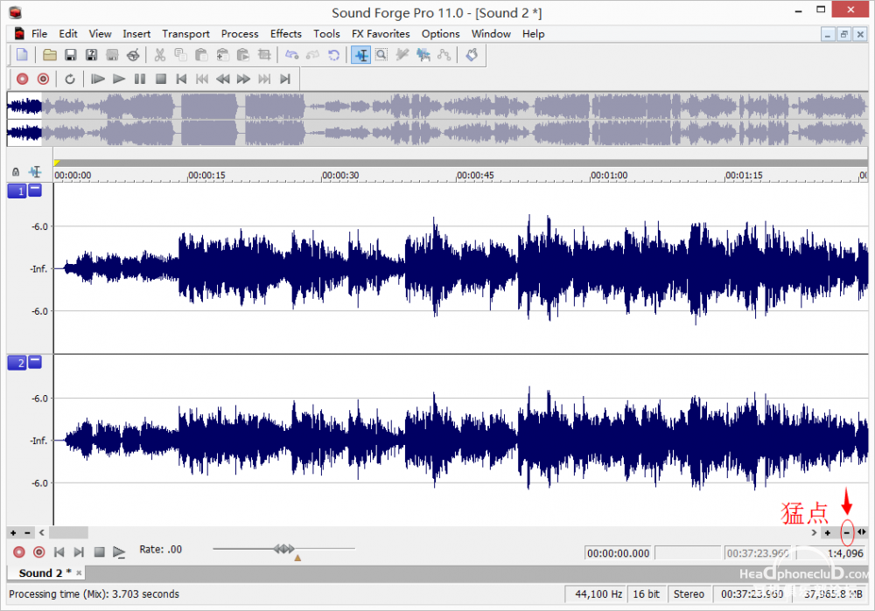Click the Repeat circular-arrow icon in the toolbar
This screenshot has width=875, height=611.
pyautogui.click(x=333, y=55)
